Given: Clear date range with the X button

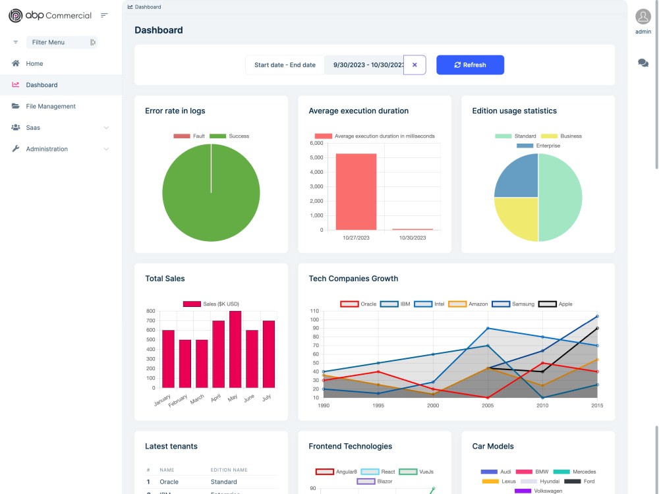Looking at the screenshot, I should tap(415, 65).
